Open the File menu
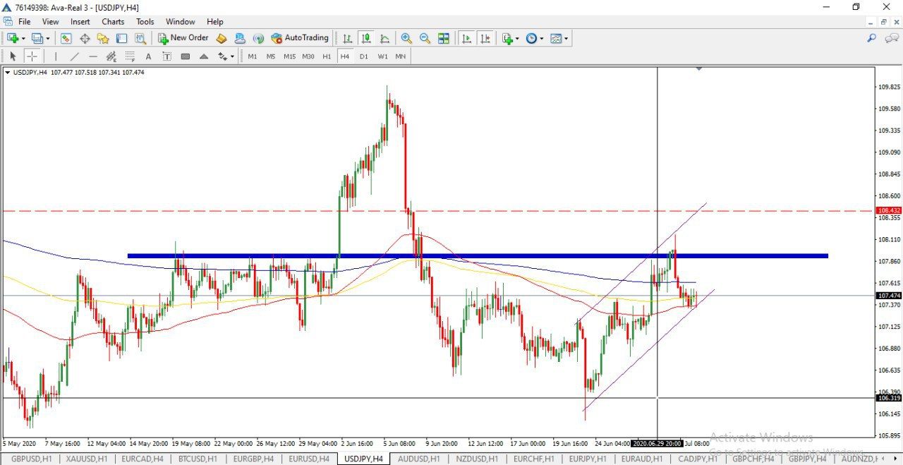Viewport: 903px width, 465px height. (x=25, y=22)
